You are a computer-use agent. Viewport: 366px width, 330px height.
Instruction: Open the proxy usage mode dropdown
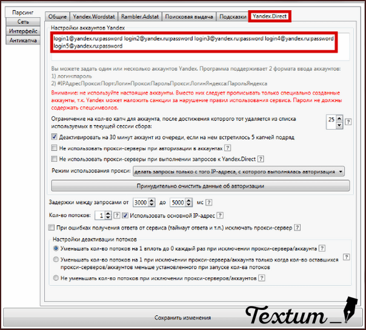click(x=239, y=171)
